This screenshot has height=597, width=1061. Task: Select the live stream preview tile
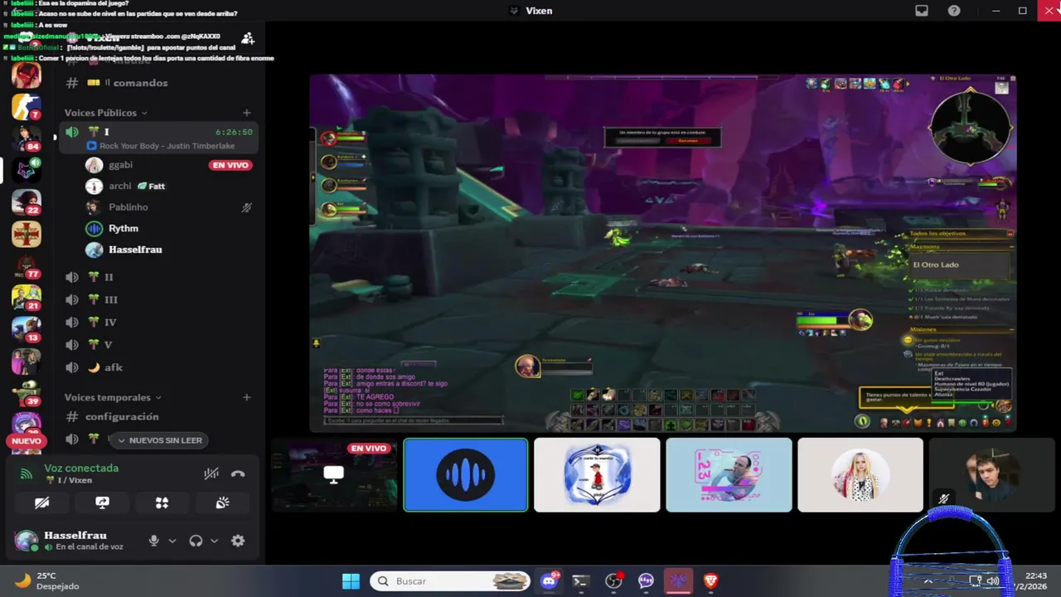click(x=334, y=475)
